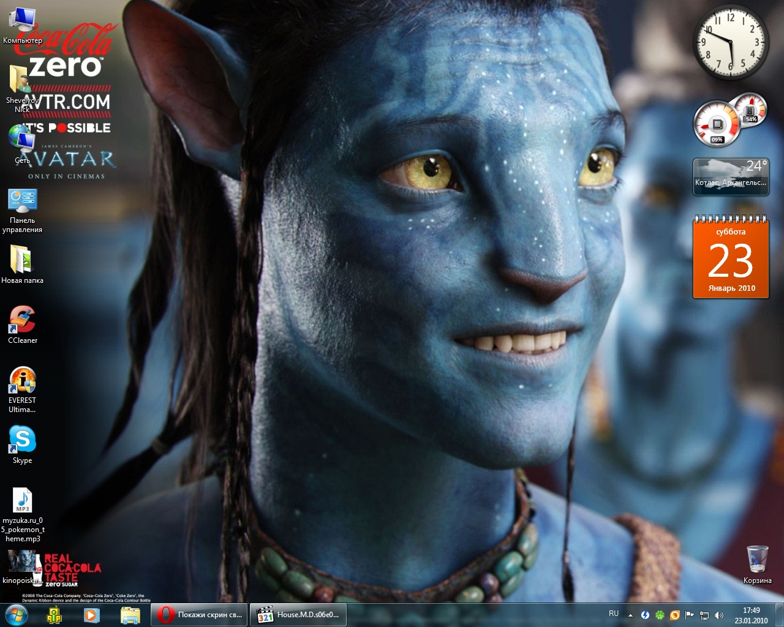Click the RU language indicator

(x=614, y=614)
